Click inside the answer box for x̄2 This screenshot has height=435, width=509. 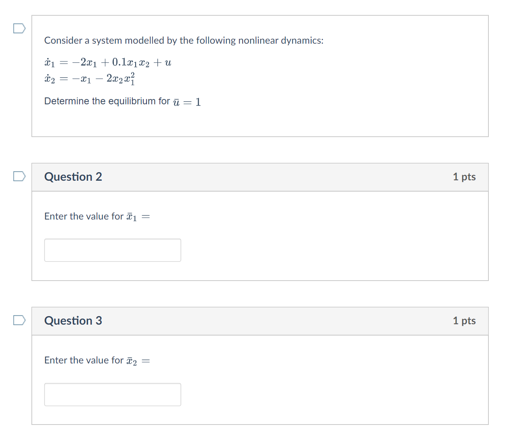click(112, 394)
